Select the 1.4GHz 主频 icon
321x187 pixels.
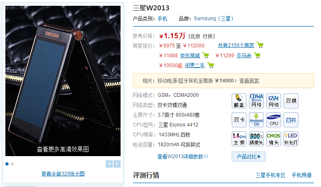click(x=239, y=139)
